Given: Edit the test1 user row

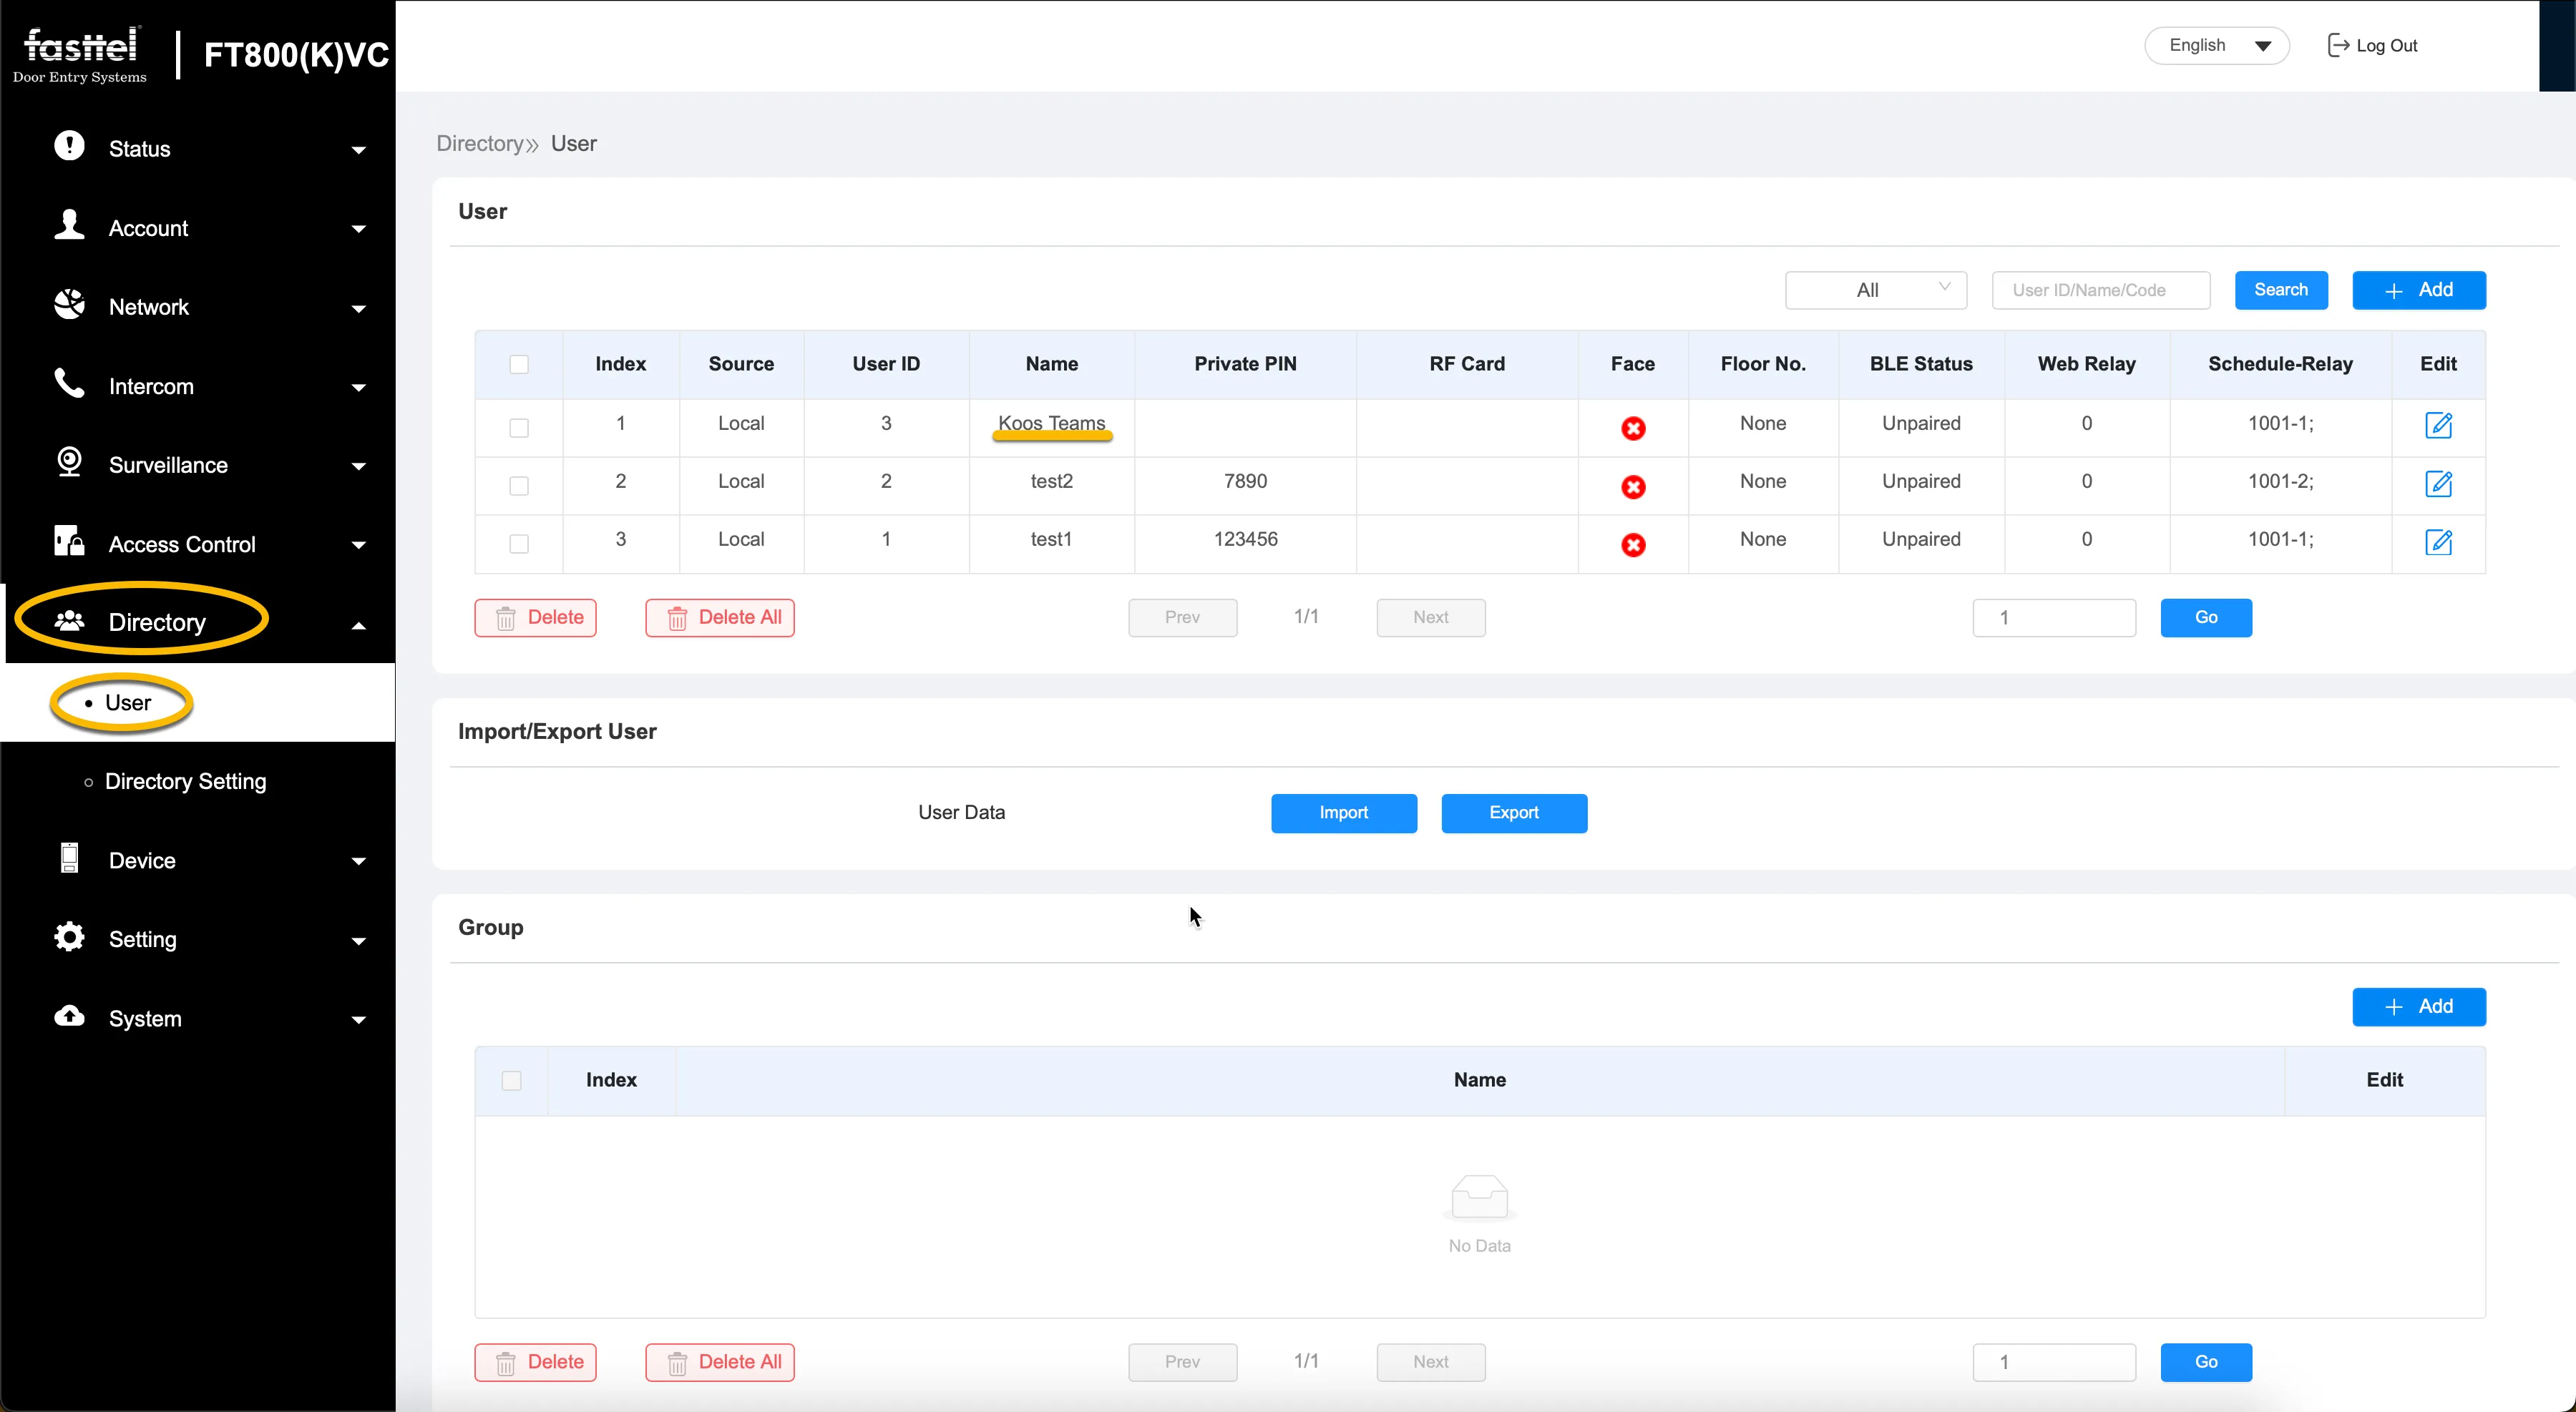Looking at the screenshot, I should coord(2438,541).
